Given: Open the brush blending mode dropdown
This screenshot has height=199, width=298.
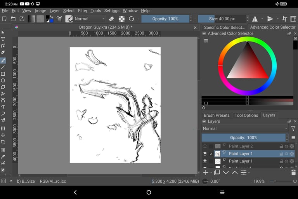Looking at the screenshot, I should pos(90,19).
